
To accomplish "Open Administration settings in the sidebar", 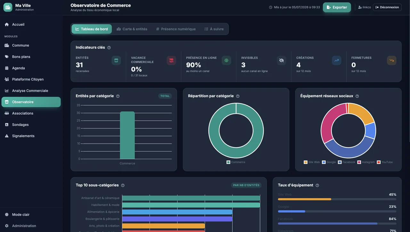I will pos(31,226).
